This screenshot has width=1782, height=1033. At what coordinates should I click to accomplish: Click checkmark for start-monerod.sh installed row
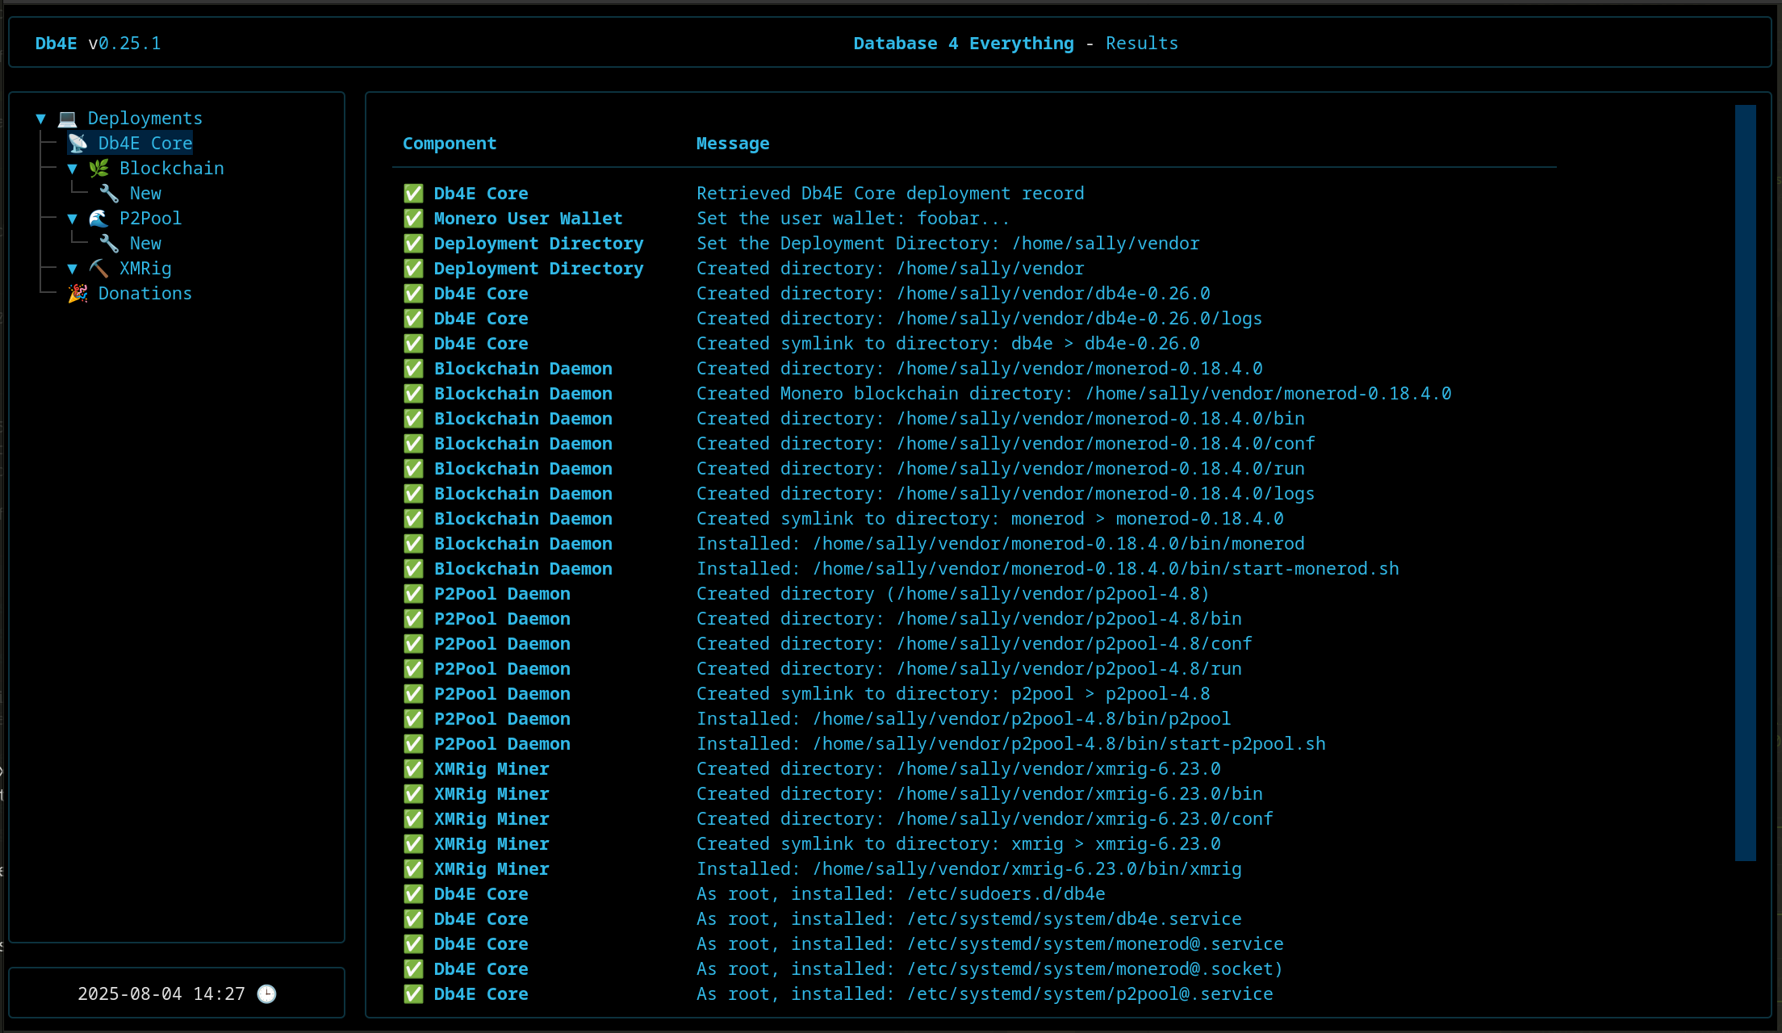(x=413, y=569)
